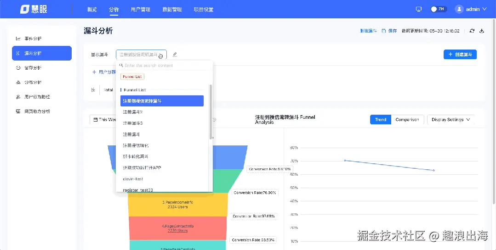Click the yellow 3.PageIncomeInfo funnel segment
Image resolution: width=496 pixels, height=250 pixels.
[178, 205]
